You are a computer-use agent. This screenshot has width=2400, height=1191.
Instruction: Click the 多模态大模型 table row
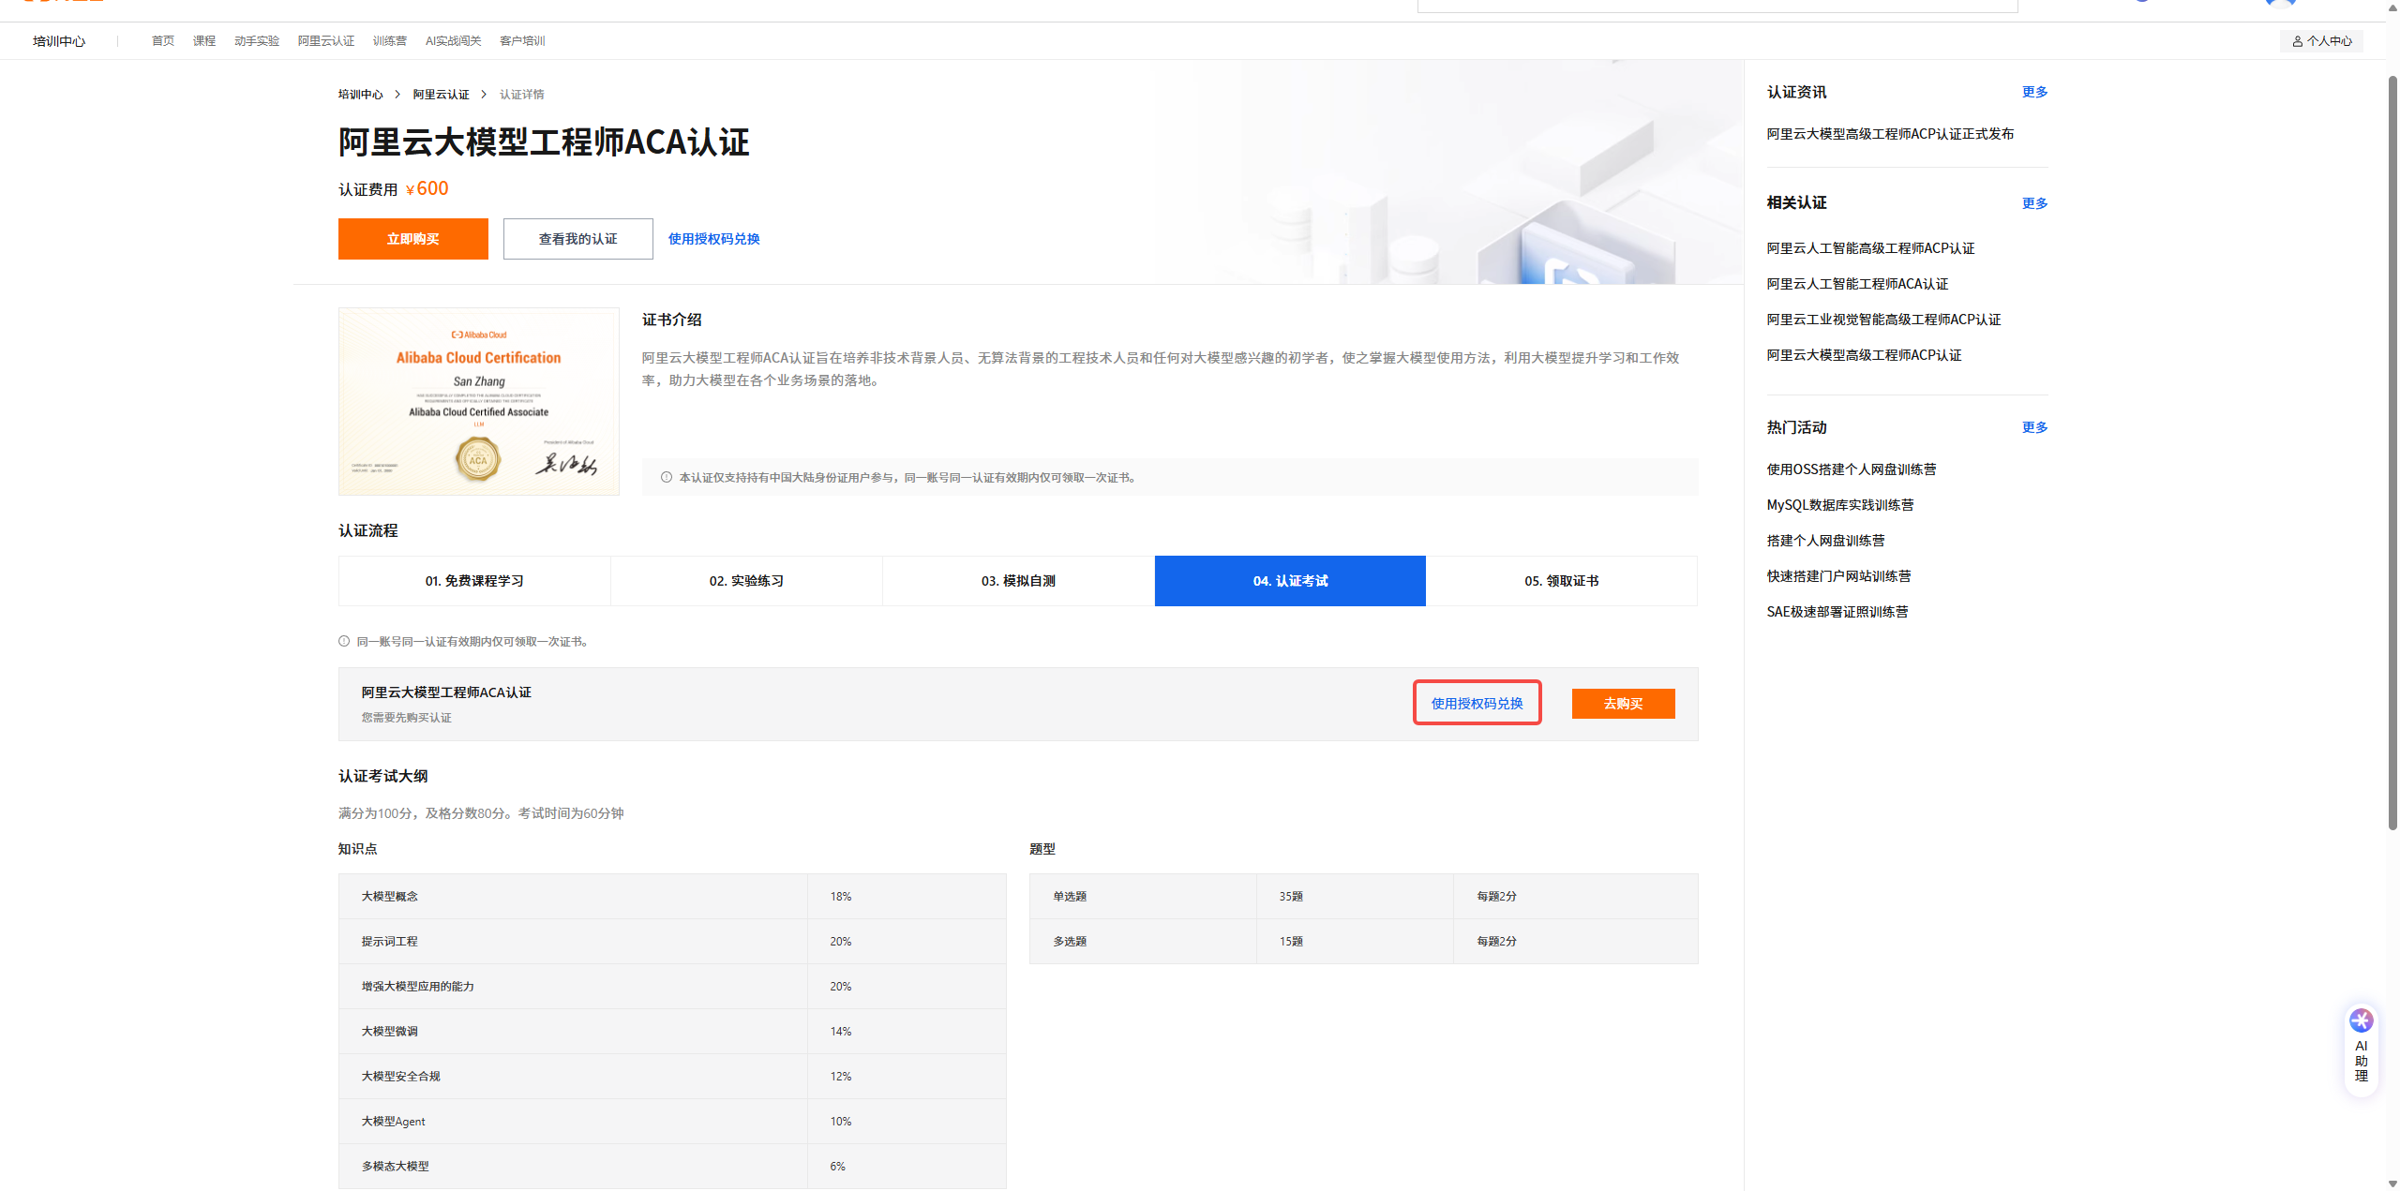(672, 1167)
